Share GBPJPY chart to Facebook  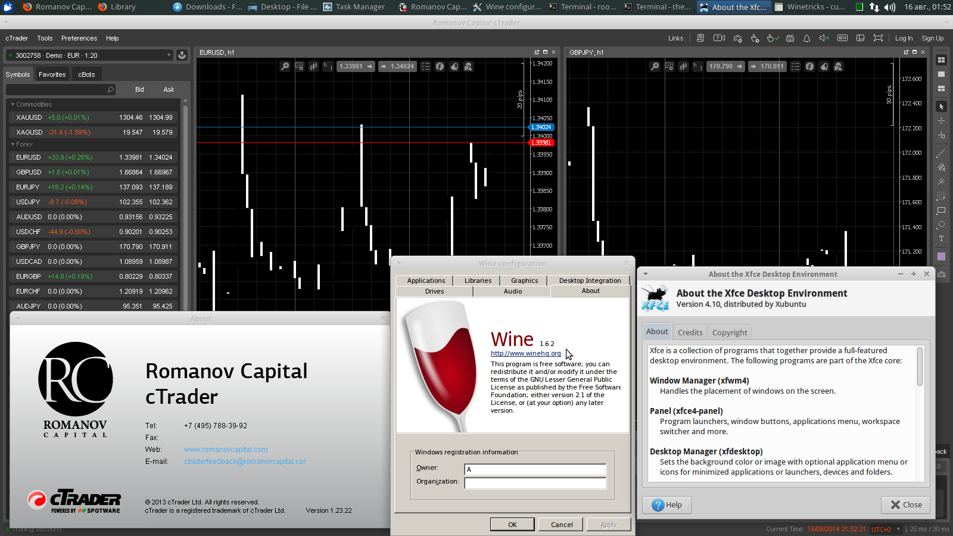(x=809, y=66)
